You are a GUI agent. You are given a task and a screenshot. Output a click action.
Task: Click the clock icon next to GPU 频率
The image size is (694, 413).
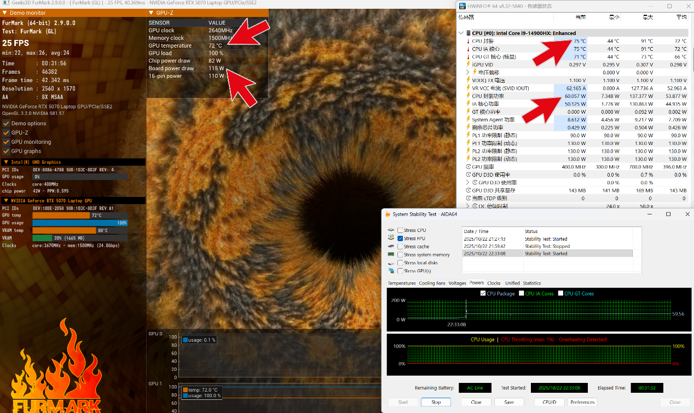pos(468,167)
